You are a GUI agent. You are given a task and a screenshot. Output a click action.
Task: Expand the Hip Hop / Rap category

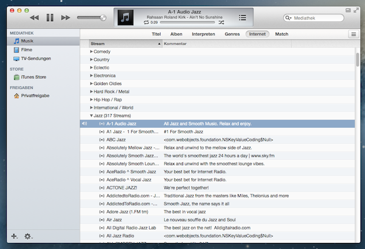91,100
